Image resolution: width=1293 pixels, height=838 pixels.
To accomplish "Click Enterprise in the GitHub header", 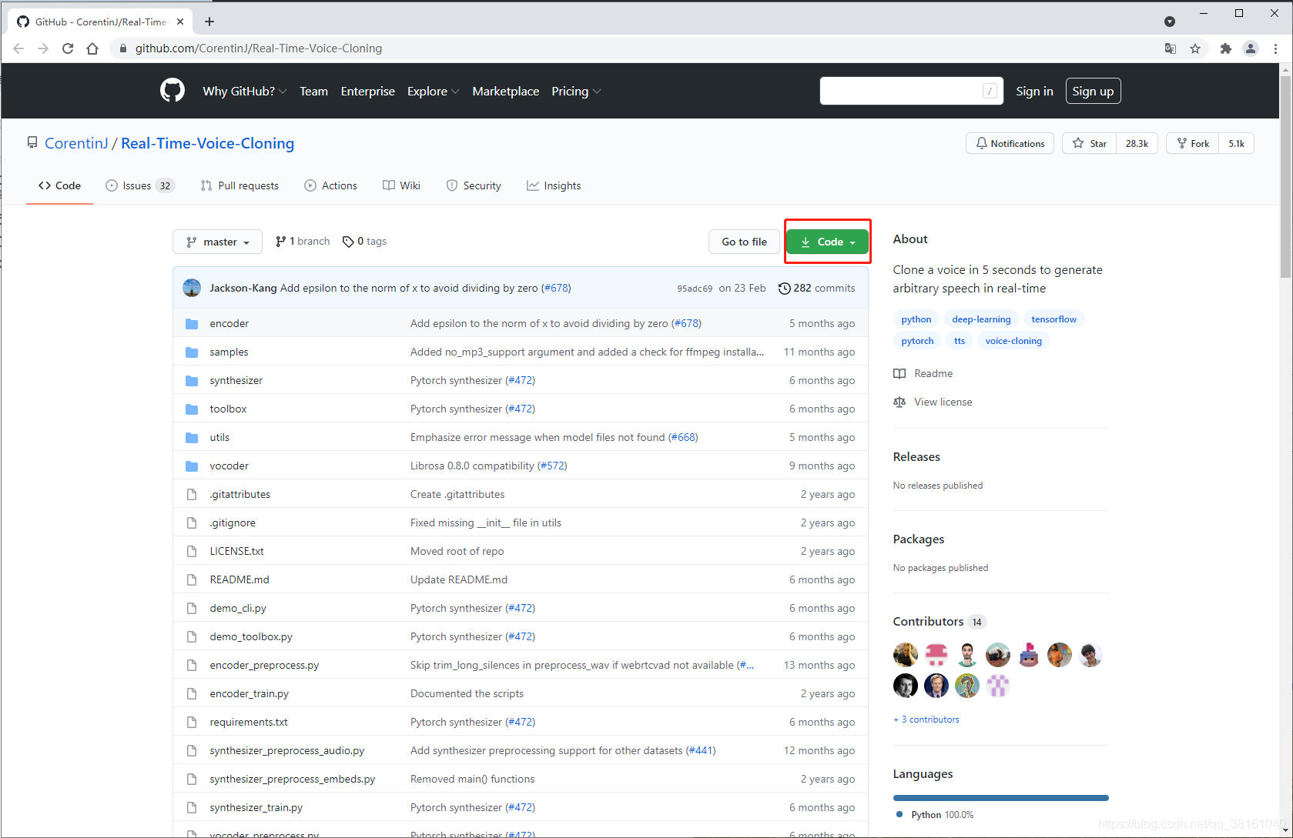I will click(x=367, y=91).
